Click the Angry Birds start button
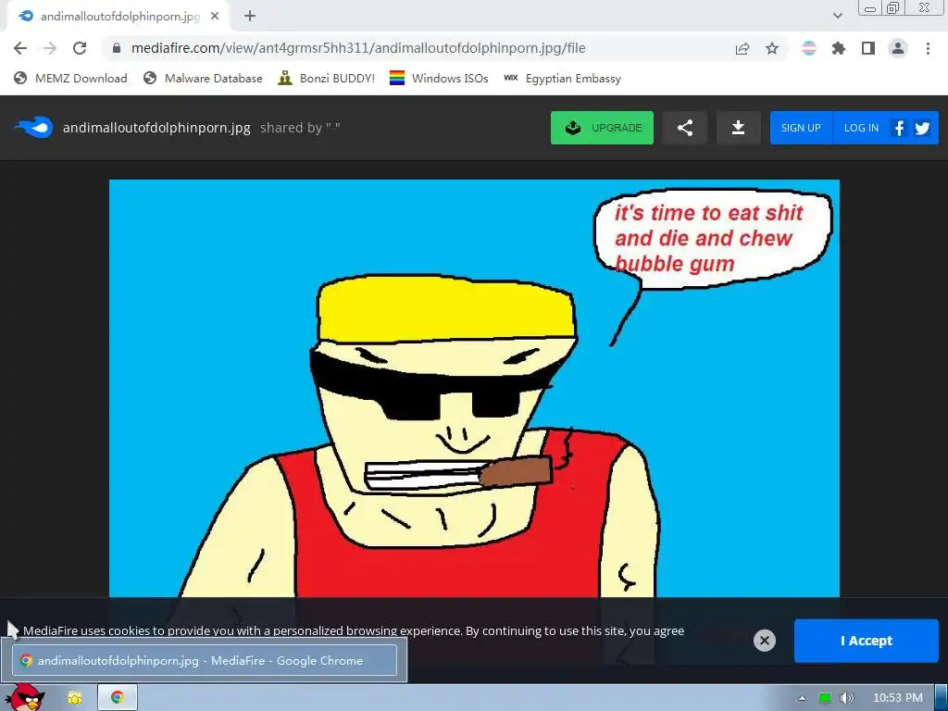This screenshot has width=948, height=711. [25, 697]
